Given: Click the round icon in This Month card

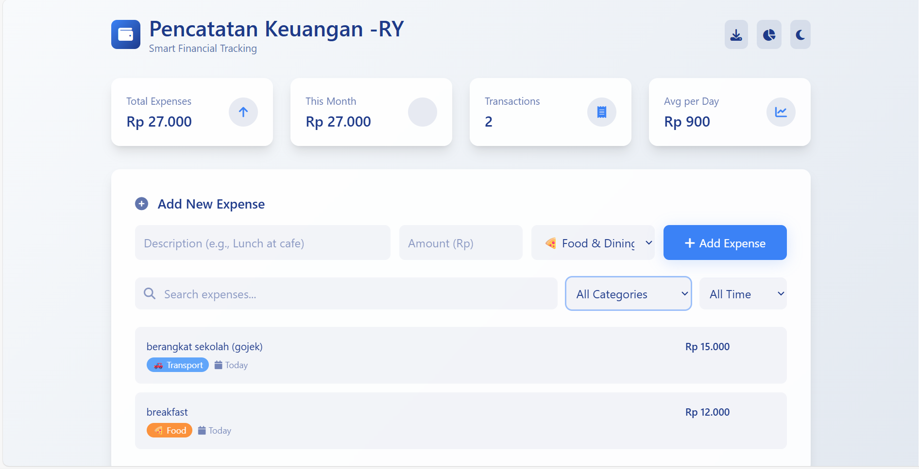Looking at the screenshot, I should (422, 112).
